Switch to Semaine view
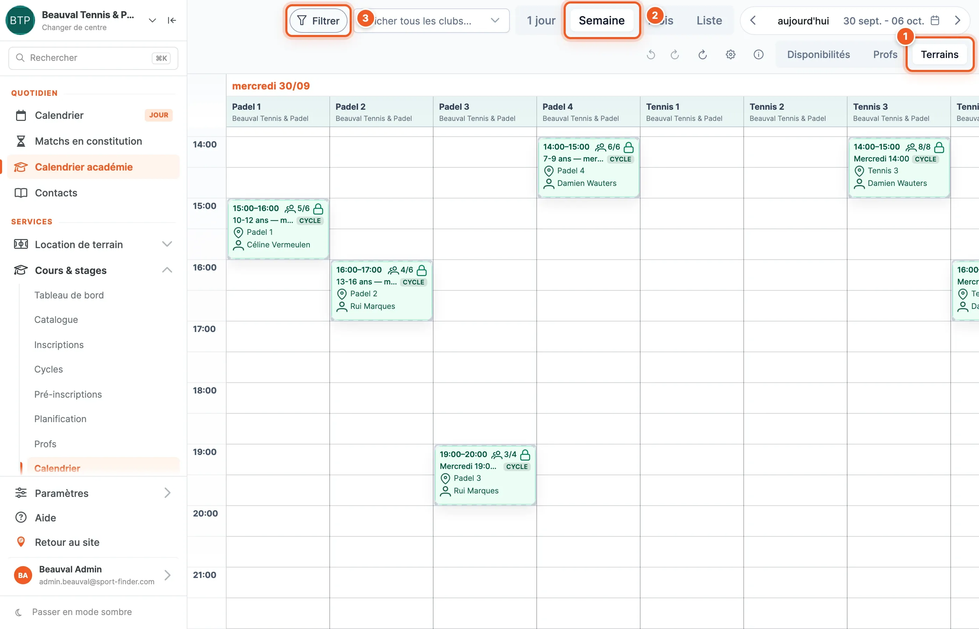The image size is (979, 629). (x=601, y=20)
